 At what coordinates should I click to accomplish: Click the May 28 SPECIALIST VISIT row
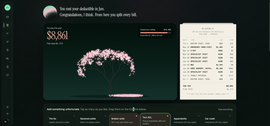pos(208,58)
